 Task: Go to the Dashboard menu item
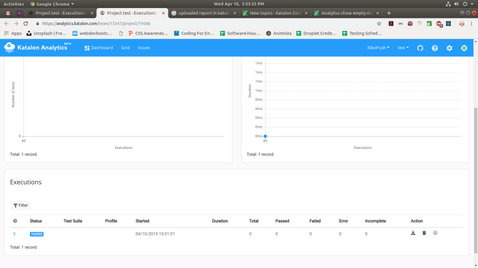pos(99,48)
